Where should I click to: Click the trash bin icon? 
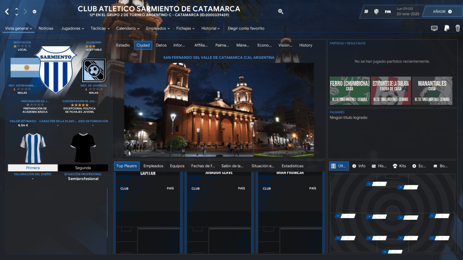tap(458, 28)
